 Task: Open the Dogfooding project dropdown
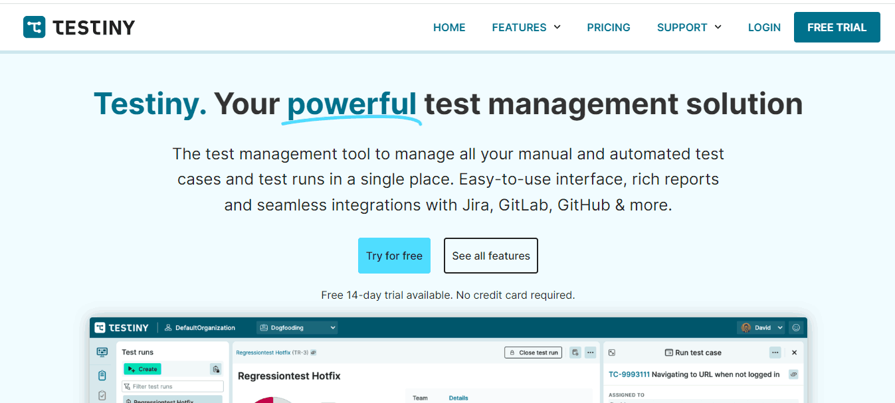click(297, 327)
